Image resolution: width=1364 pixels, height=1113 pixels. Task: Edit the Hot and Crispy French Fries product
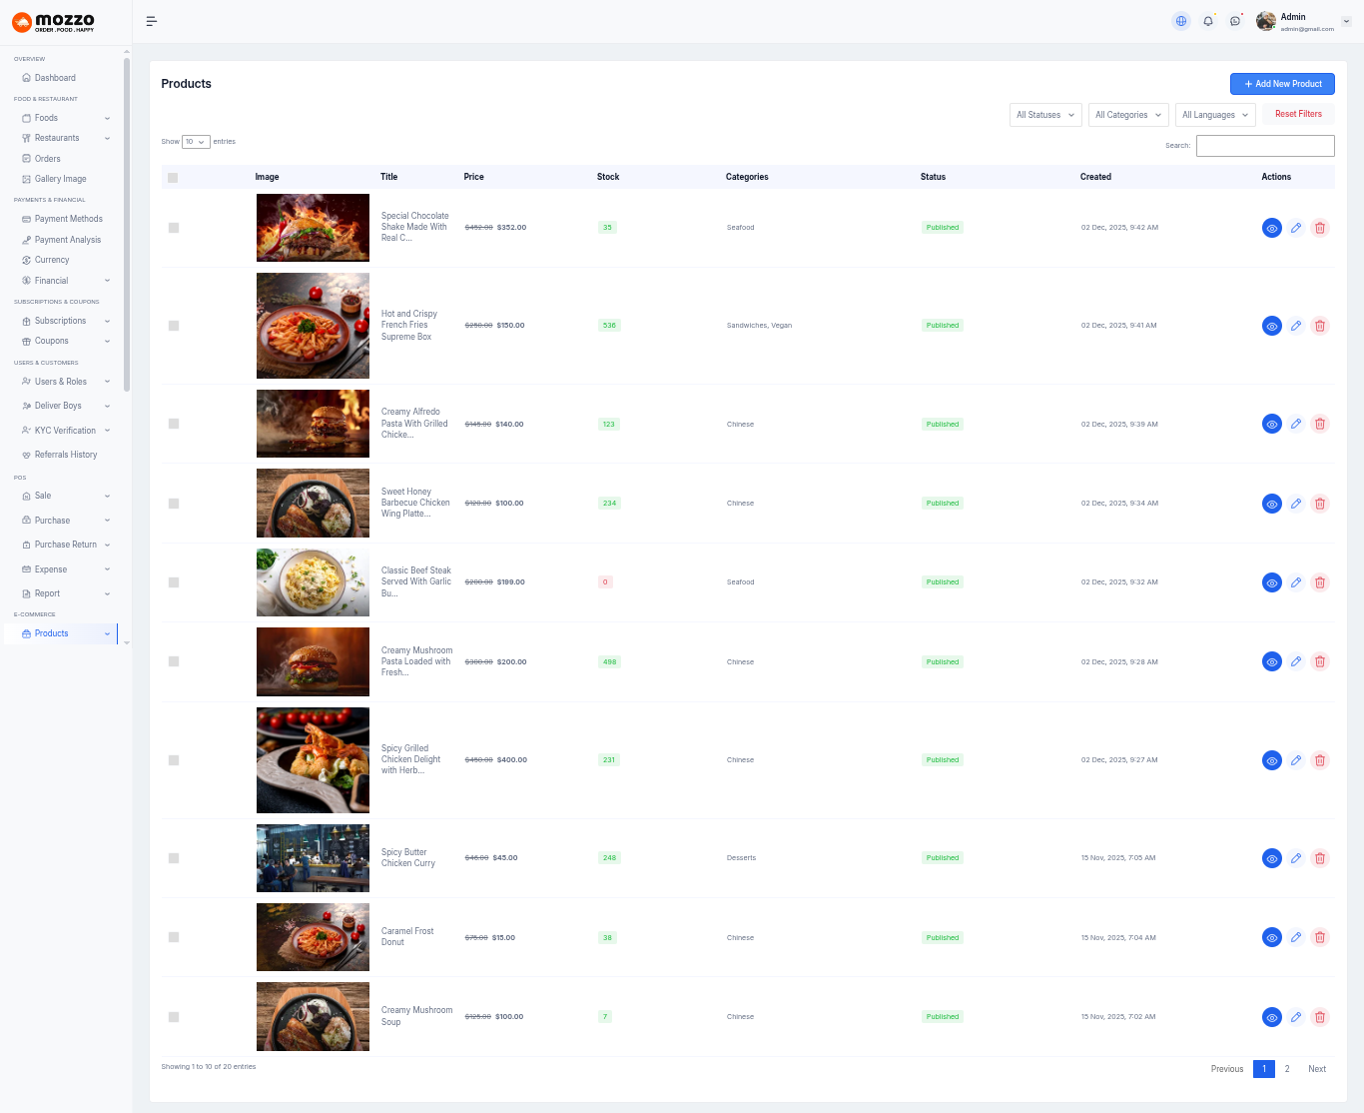tap(1296, 326)
